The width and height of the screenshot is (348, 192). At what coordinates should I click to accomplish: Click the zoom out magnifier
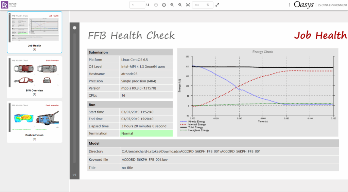(x=180, y=5)
